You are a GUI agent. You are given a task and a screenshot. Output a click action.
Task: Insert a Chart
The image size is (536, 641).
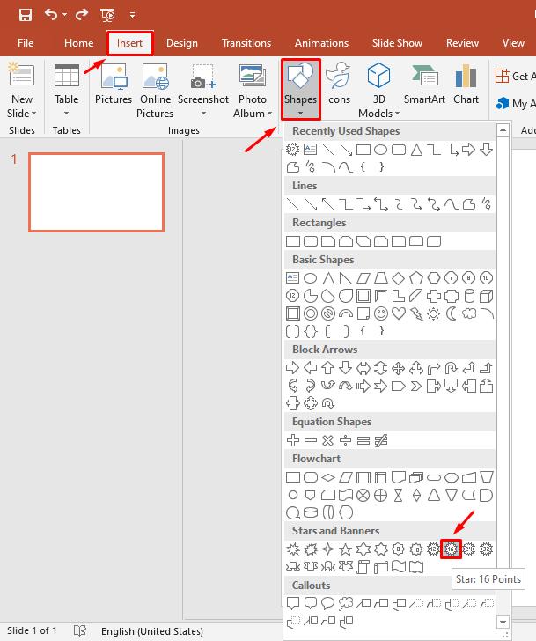coord(466,85)
